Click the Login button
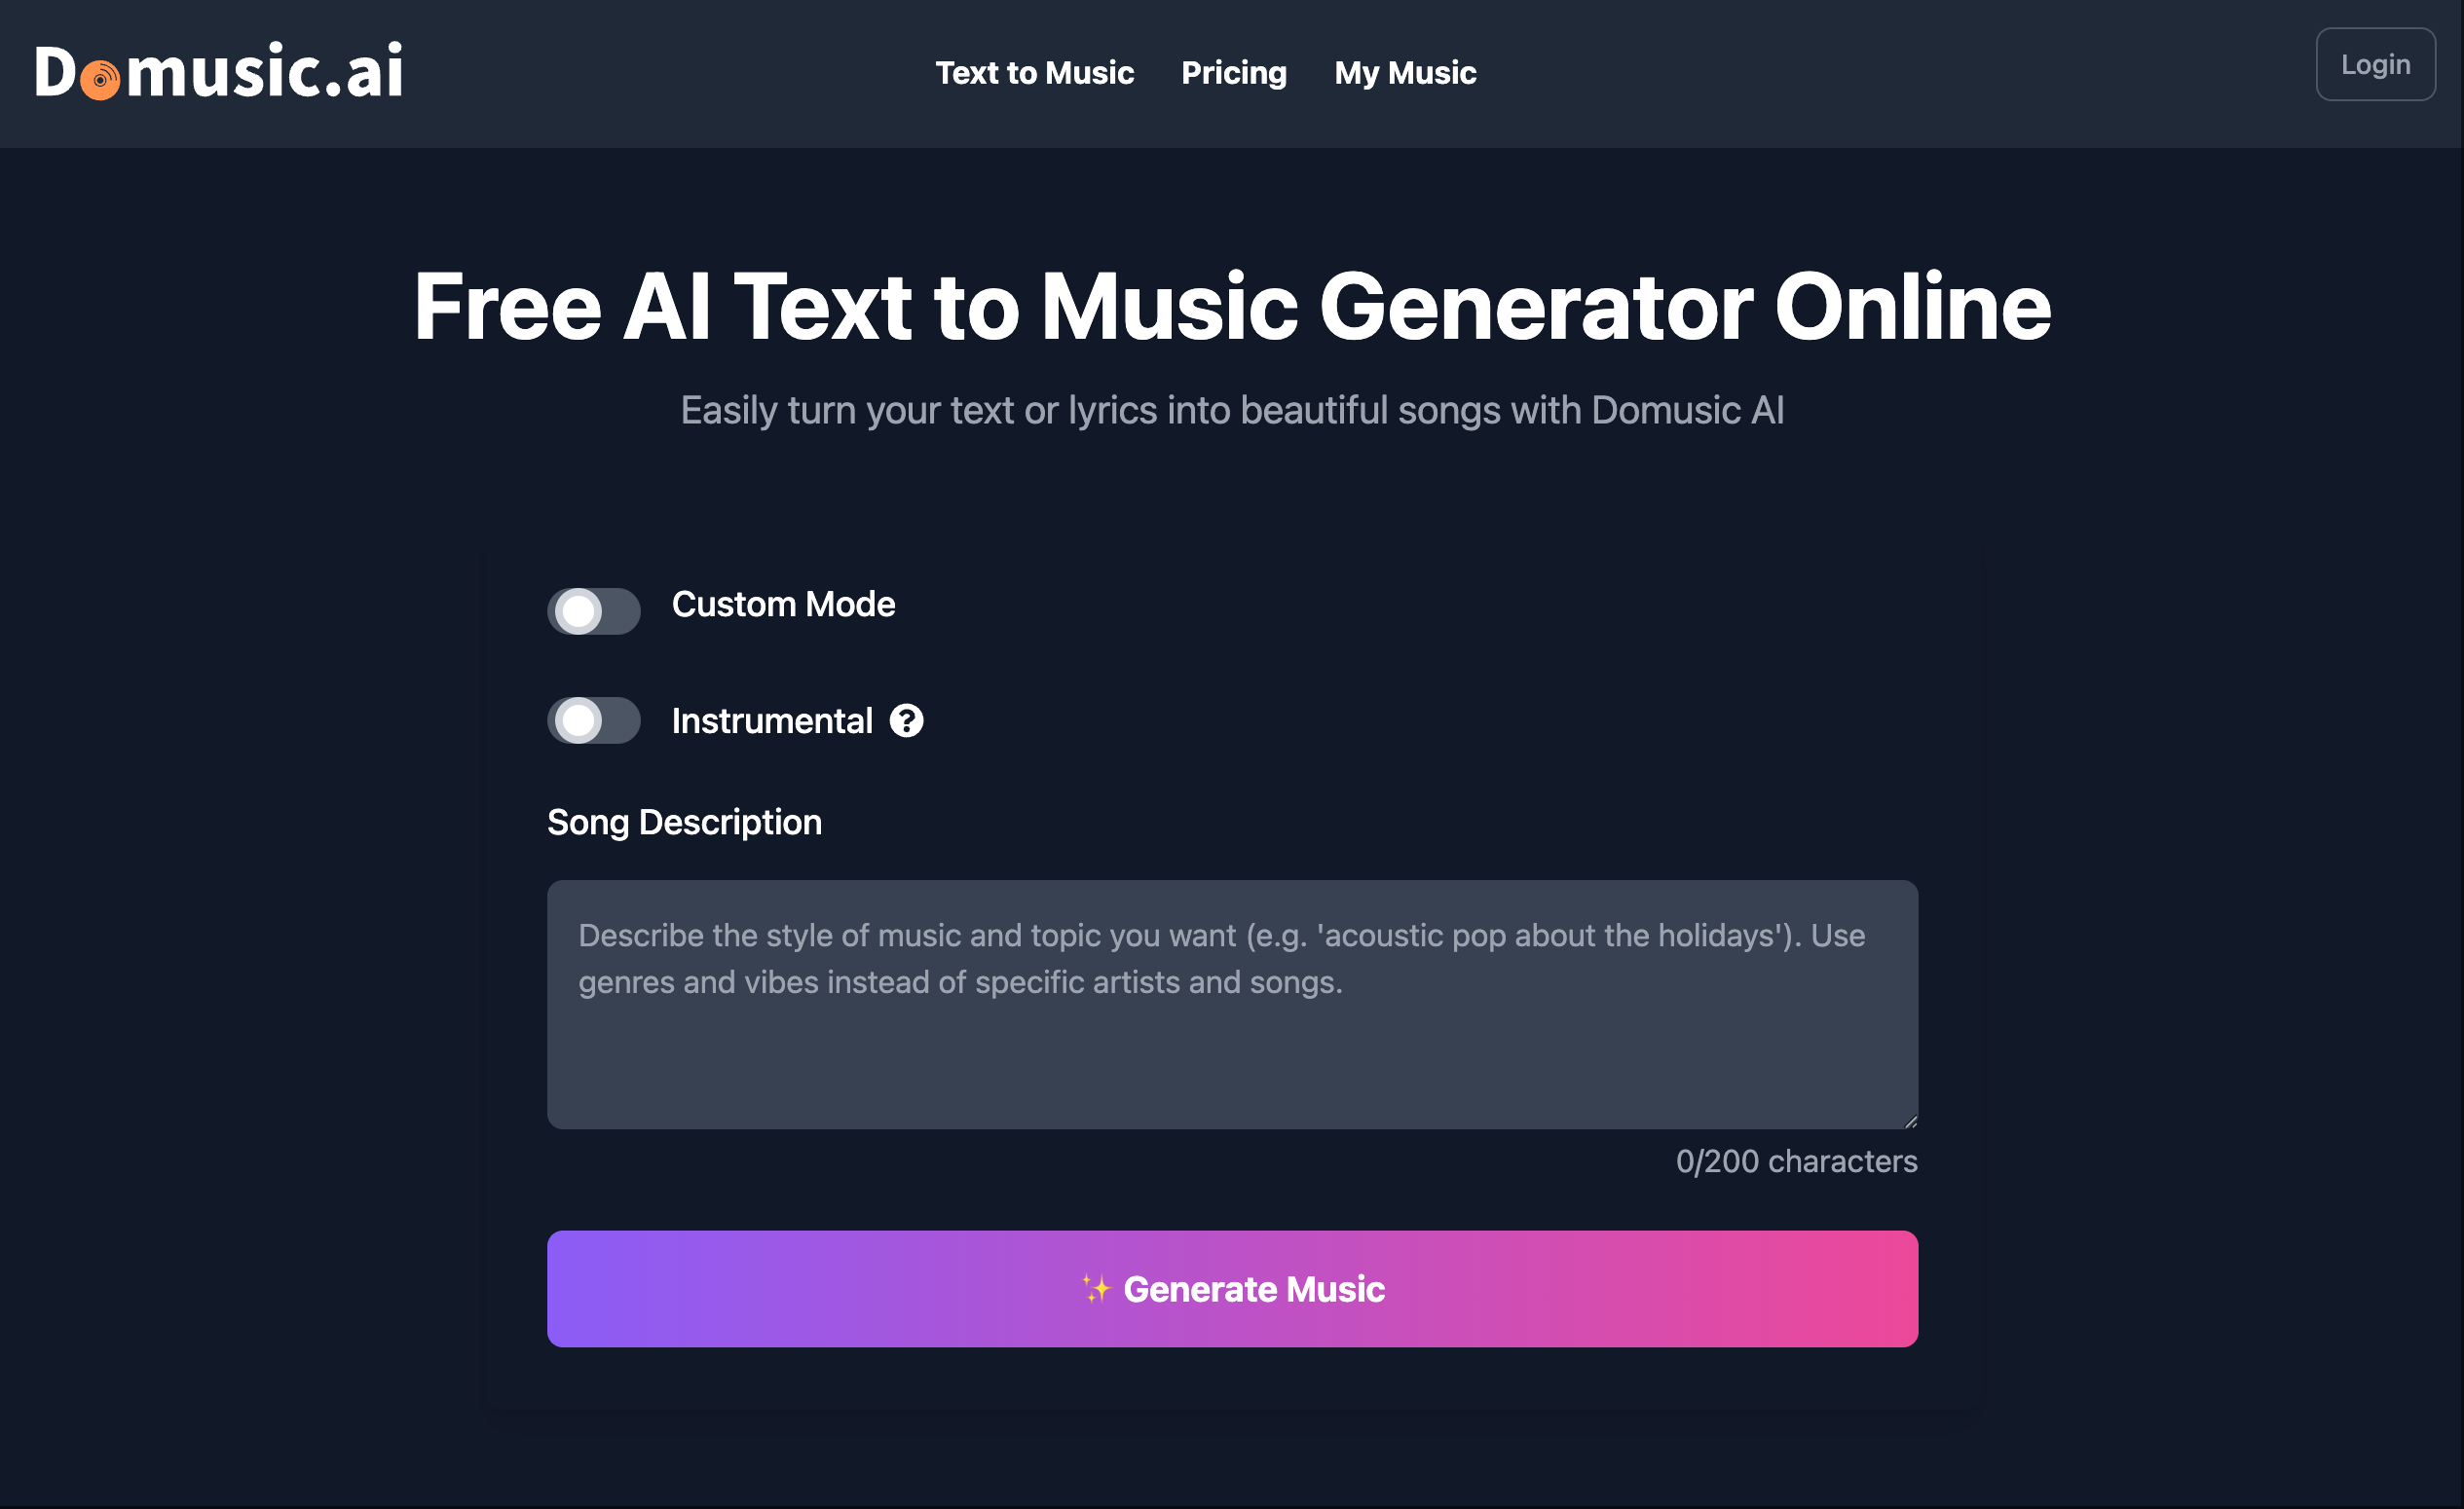 [2375, 65]
